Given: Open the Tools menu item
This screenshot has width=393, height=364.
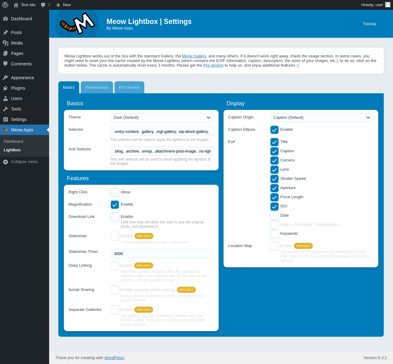Looking at the screenshot, I should click(x=25, y=109).
